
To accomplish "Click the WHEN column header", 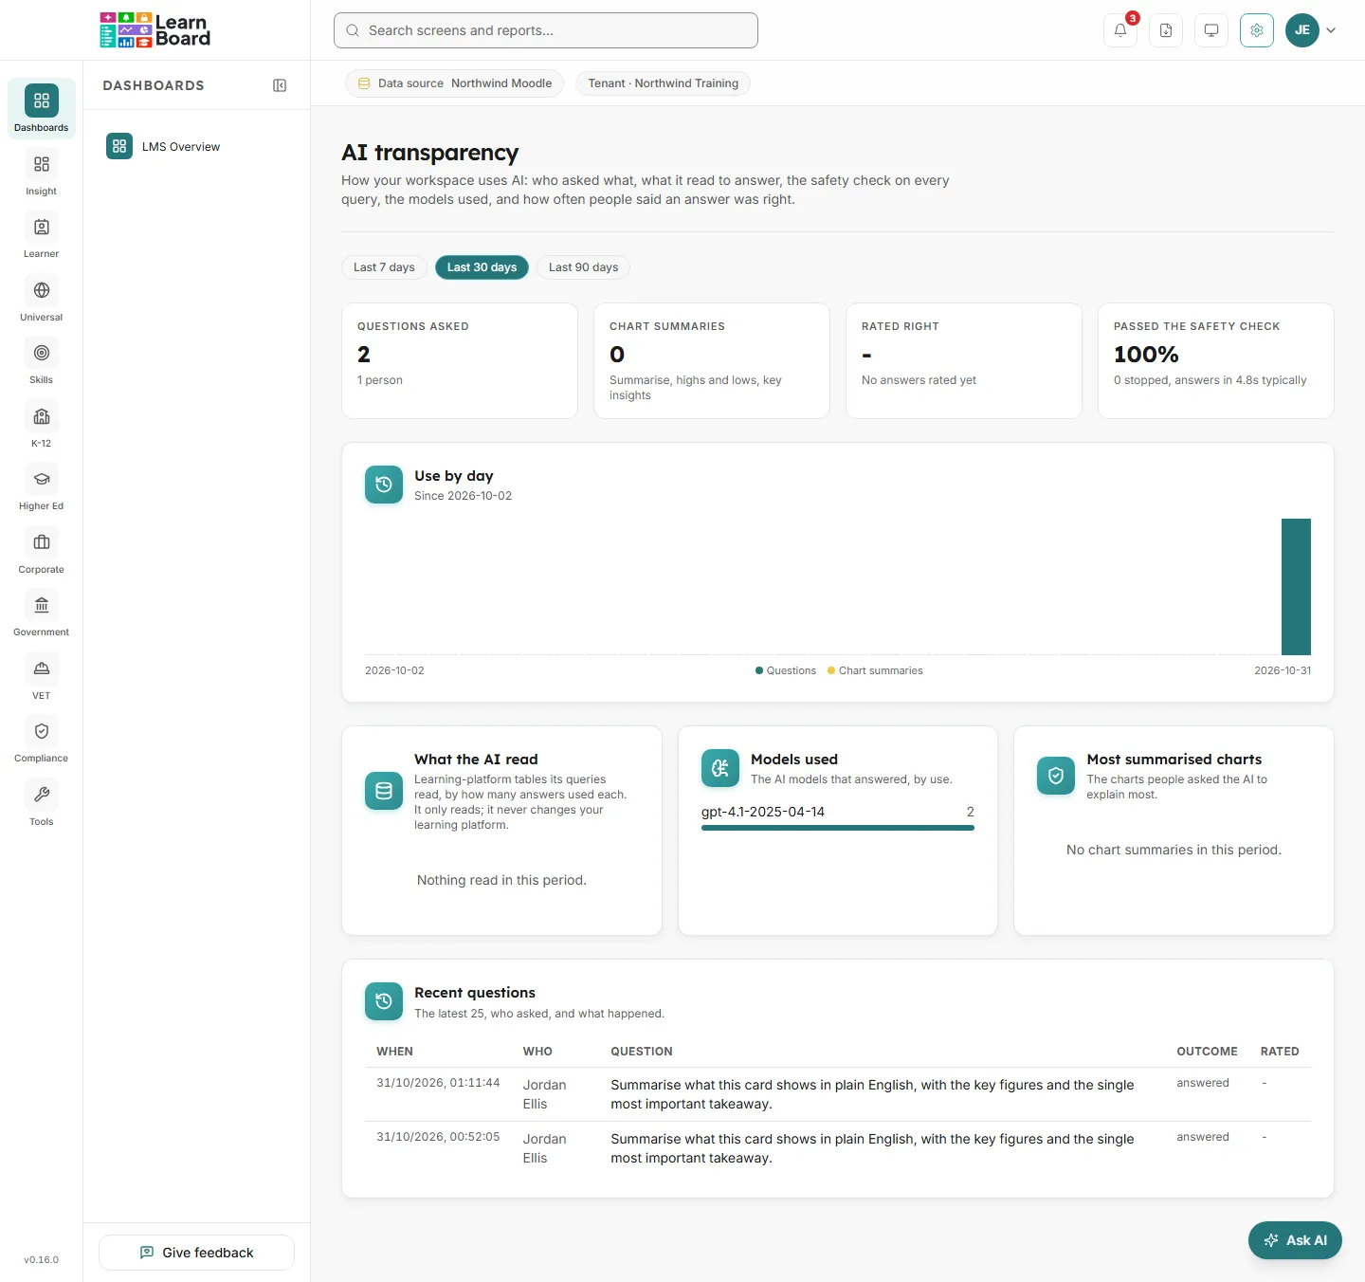I will coord(394,1052).
